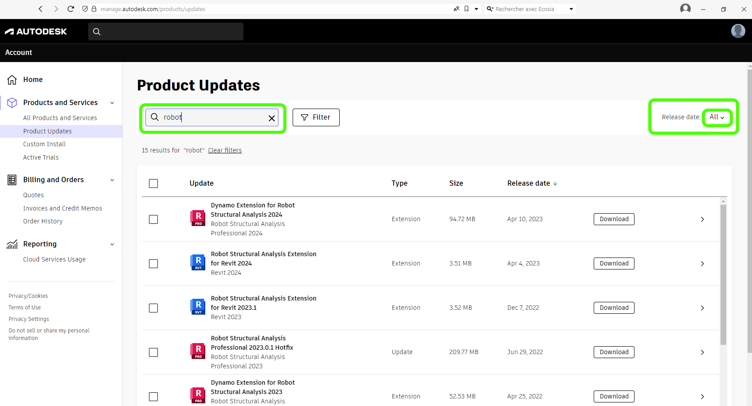Select the Reporting chart icon
This screenshot has height=406, width=752.
tap(12, 244)
